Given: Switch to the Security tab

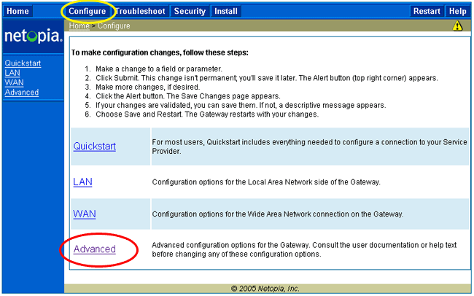Looking at the screenshot, I should (190, 11).
